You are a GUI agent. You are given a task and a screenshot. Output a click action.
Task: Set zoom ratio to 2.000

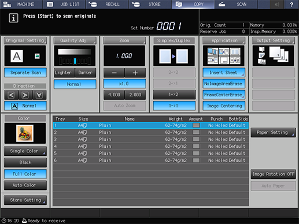(135, 95)
